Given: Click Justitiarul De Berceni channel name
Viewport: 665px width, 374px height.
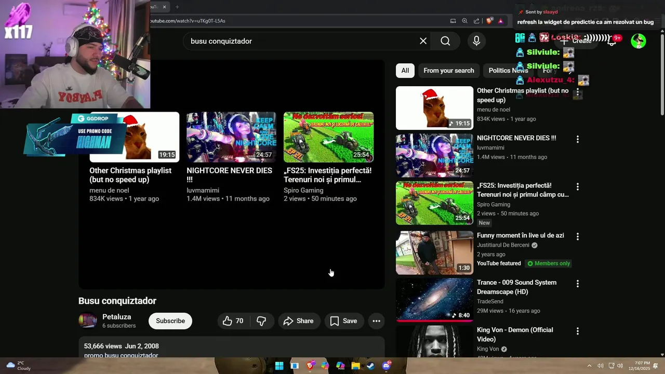Looking at the screenshot, I should (503, 245).
